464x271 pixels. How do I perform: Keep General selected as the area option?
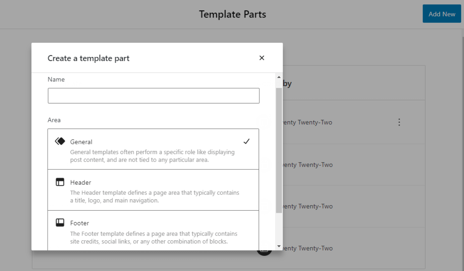click(153, 149)
